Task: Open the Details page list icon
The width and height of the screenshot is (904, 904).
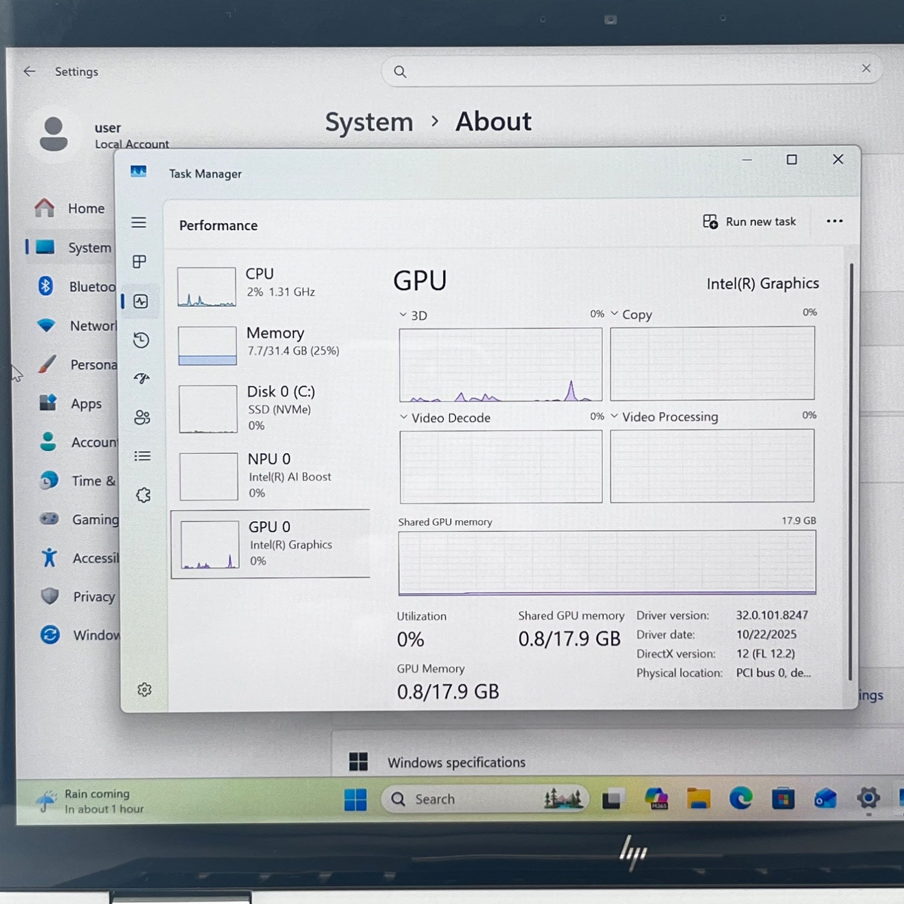Action: 142,456
